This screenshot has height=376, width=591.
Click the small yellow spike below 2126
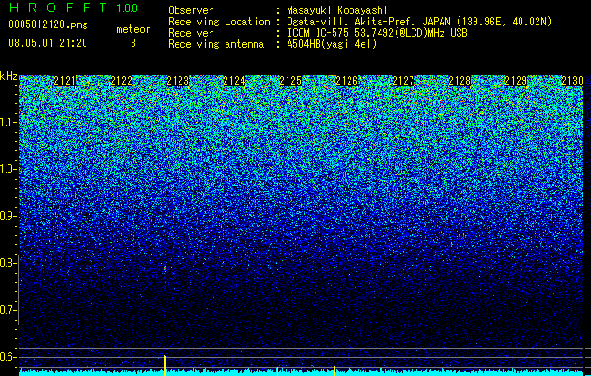pos(334,370)
